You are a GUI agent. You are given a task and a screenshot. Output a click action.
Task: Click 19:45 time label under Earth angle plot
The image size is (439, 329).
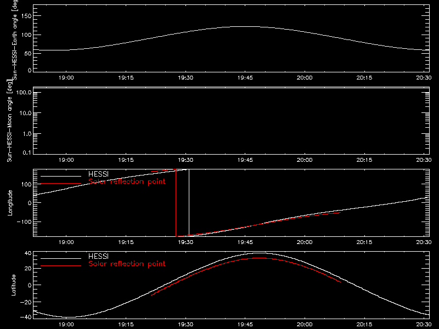pyautogui.click(x=245, y=78)
